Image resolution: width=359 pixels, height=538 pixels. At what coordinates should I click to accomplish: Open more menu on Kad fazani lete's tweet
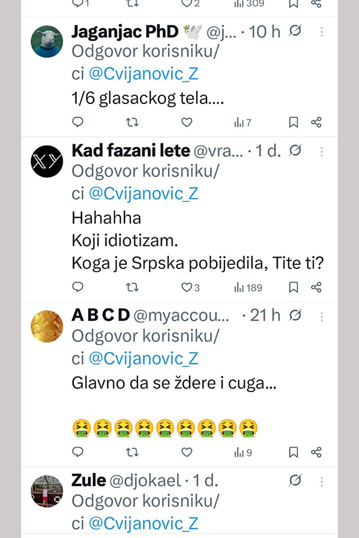click(322, 151)
